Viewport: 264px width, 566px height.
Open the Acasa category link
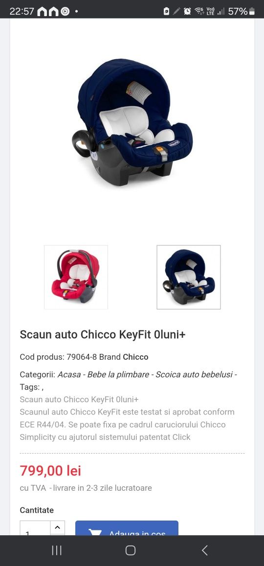69,374
